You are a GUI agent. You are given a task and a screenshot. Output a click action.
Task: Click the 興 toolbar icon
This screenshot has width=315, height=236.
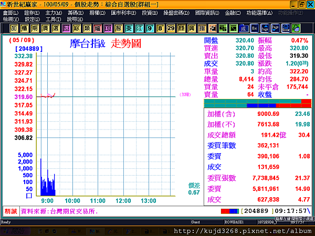[192, 28]
